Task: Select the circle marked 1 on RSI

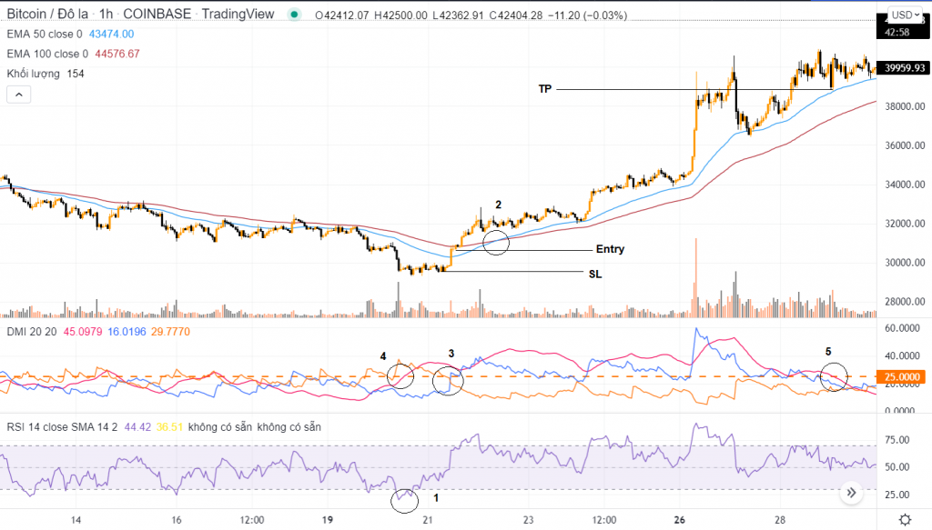Action: 405,499
